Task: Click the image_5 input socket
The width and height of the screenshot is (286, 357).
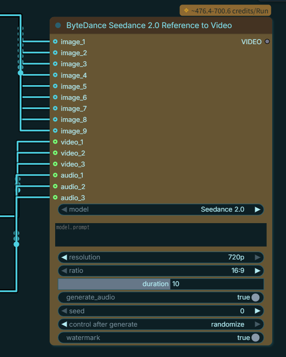Action: click(55, 86)
